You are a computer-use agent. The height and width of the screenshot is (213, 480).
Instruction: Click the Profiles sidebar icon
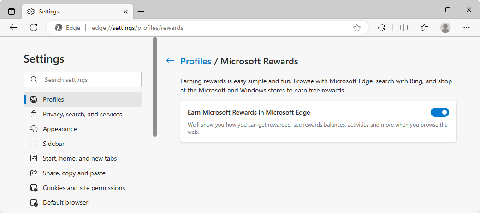point(34,99)
